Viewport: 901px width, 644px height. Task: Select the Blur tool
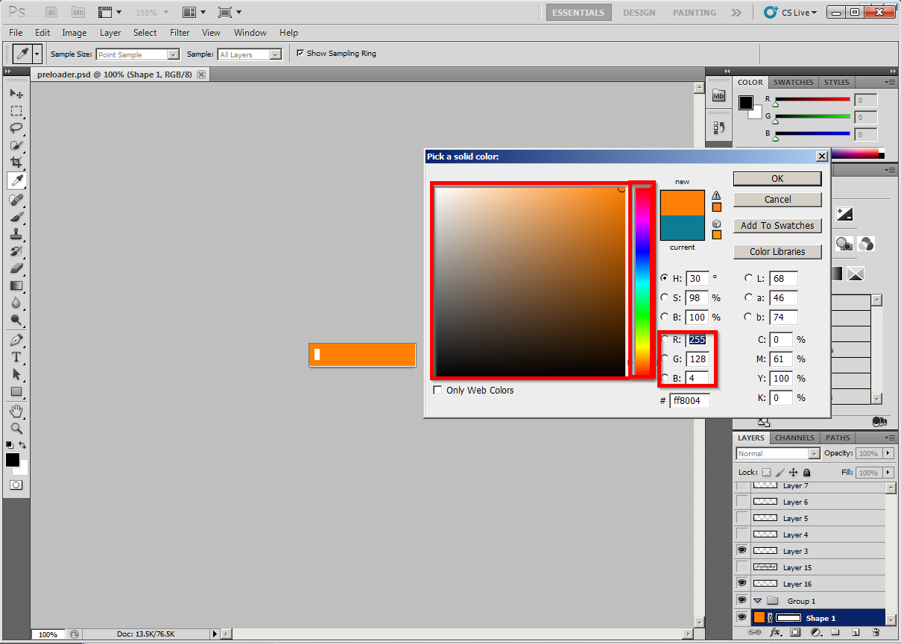(16, 303)
